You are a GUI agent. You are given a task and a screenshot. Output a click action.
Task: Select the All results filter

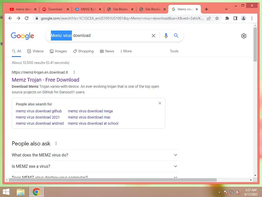[16, 51]
